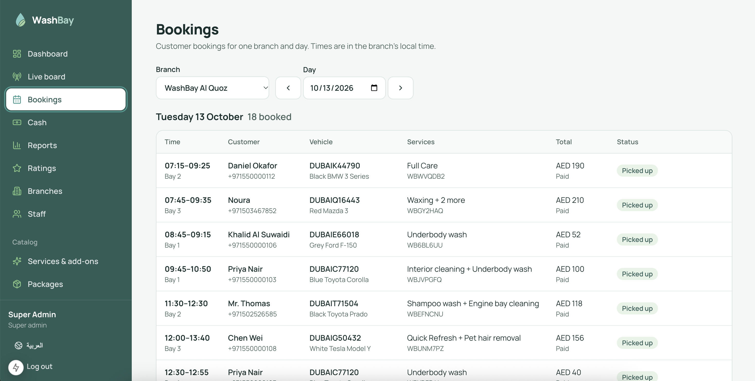
Task: Open the Cash section
Action: pyautogui.click(x=66, y=122)
